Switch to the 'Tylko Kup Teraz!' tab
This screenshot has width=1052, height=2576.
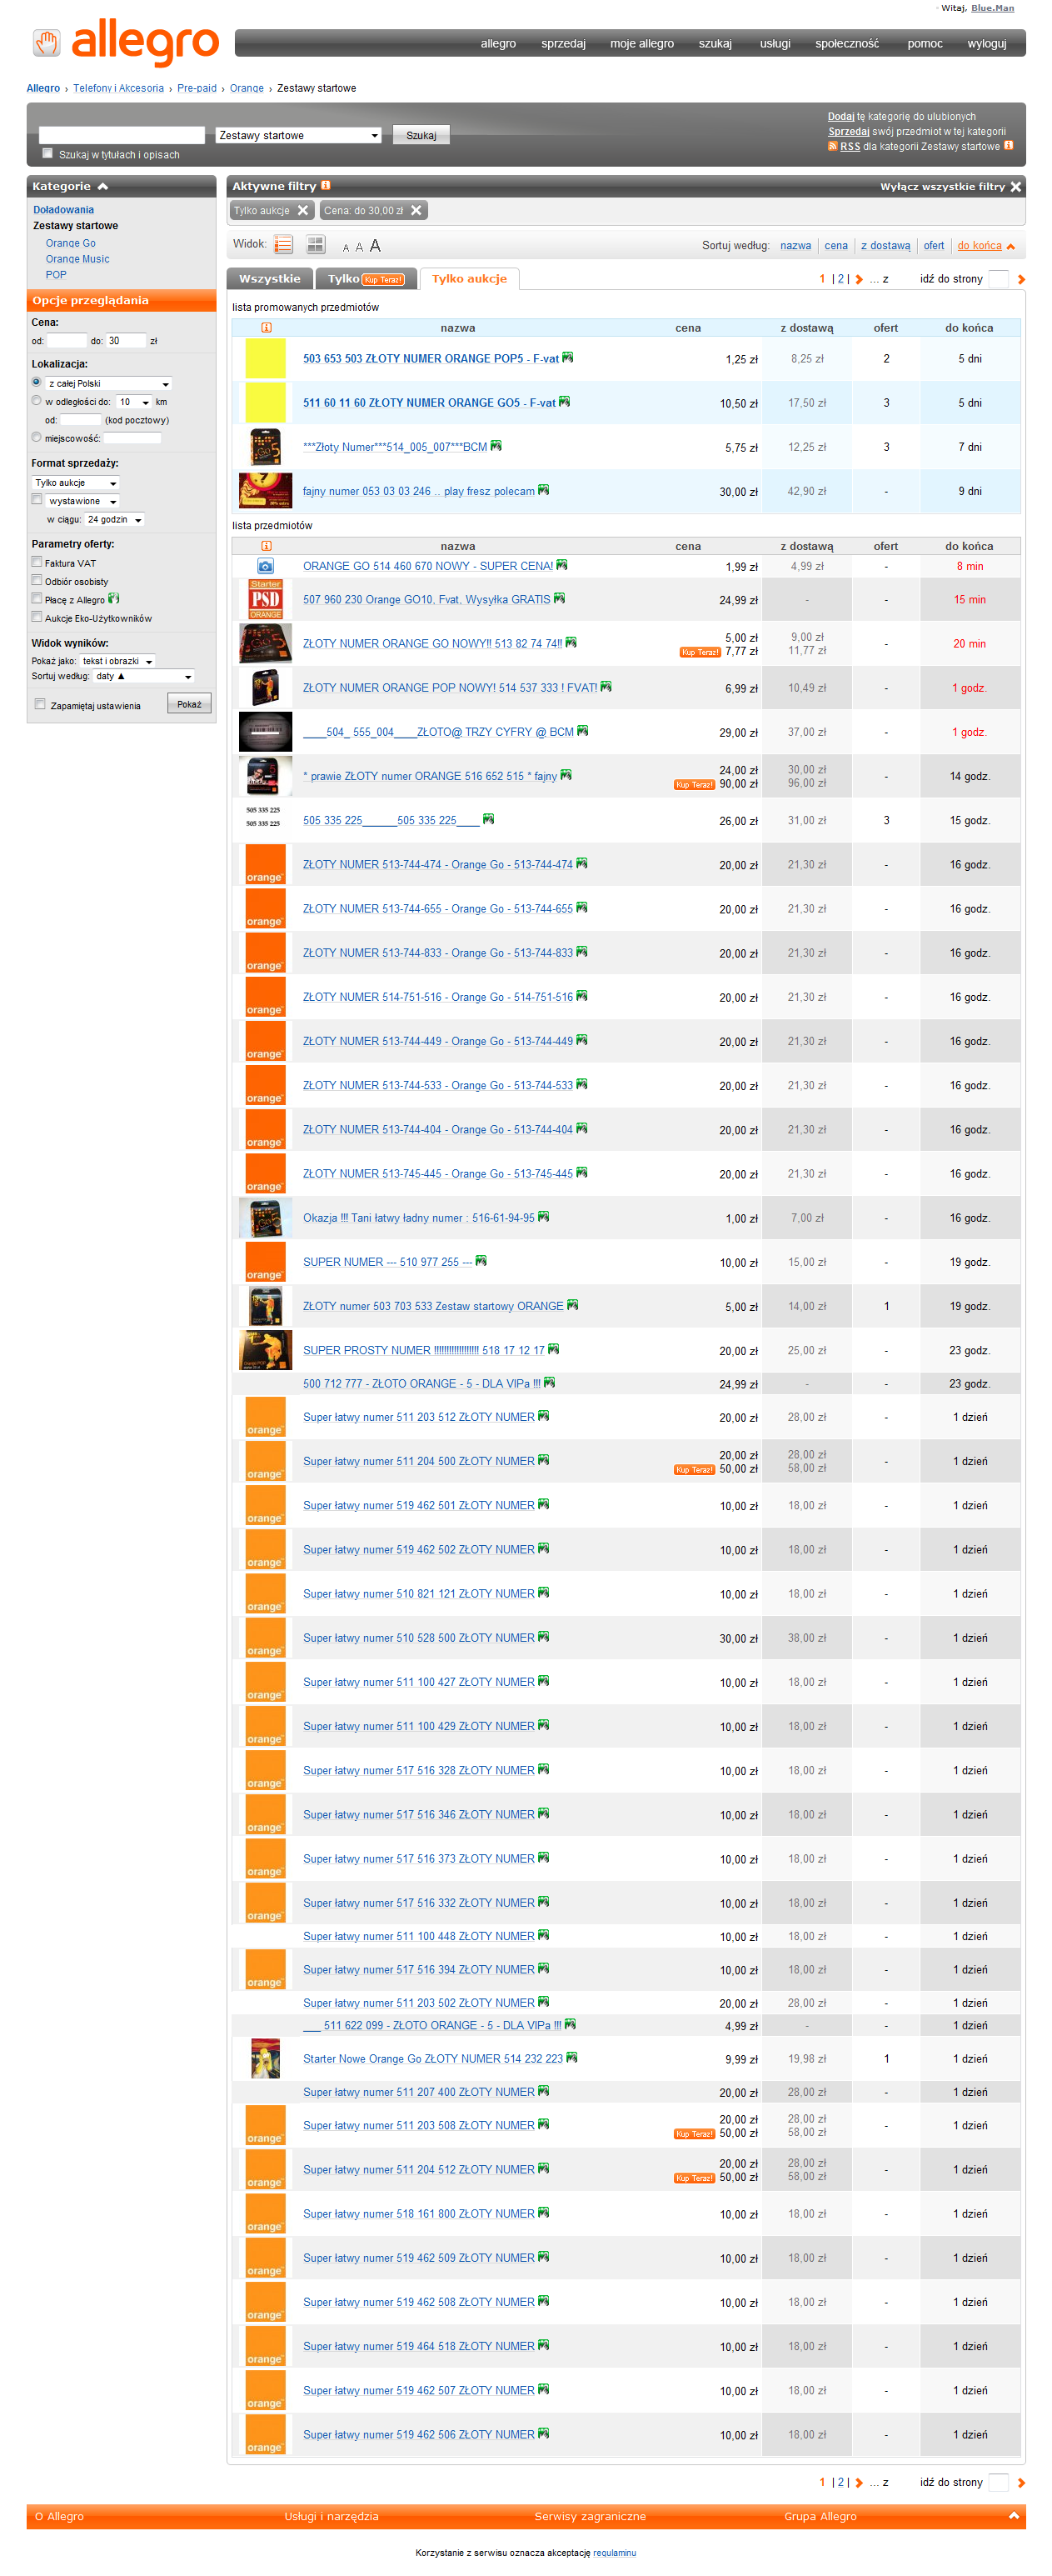(x=366, y=279)
